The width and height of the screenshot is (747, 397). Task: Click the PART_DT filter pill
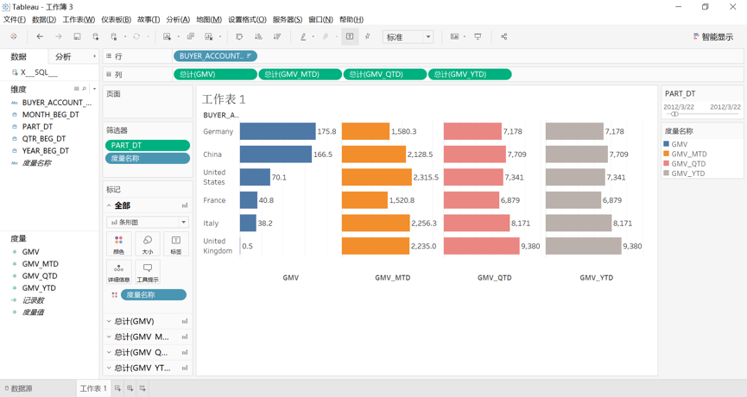point(147,145)
